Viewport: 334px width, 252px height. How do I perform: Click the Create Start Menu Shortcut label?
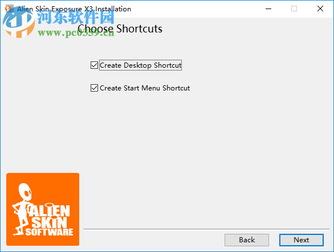(x=145, y=88)
